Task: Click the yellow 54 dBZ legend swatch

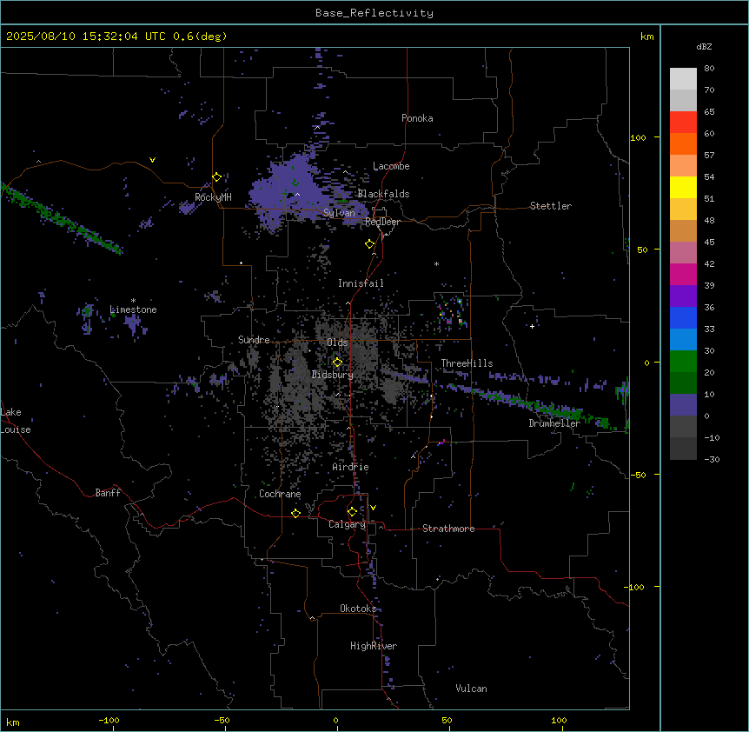Action: coord(683,187)
